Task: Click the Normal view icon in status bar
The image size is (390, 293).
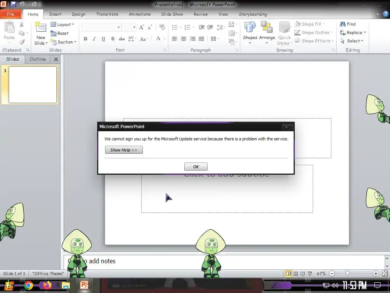Action: [x=289, y=274]
